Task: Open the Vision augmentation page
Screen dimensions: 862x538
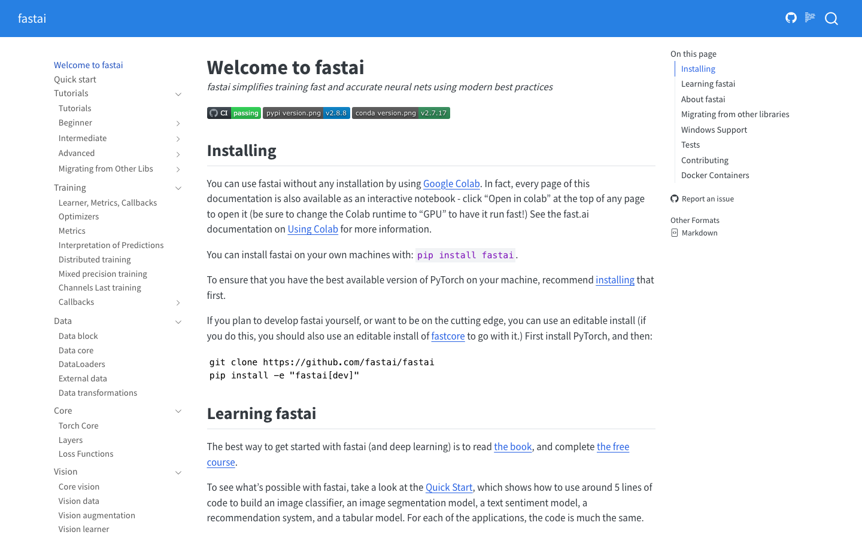Action: click(97, 515)
